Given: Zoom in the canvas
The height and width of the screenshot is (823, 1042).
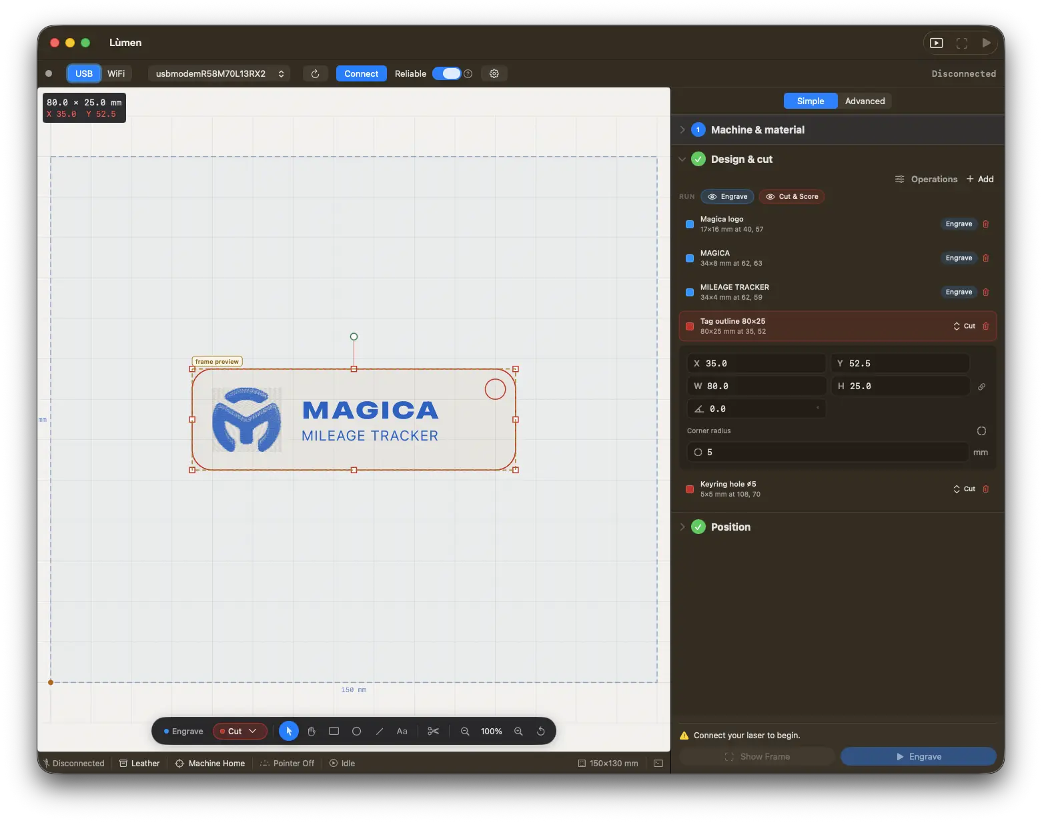Looking at the screenshot, I should click(518, 731).
